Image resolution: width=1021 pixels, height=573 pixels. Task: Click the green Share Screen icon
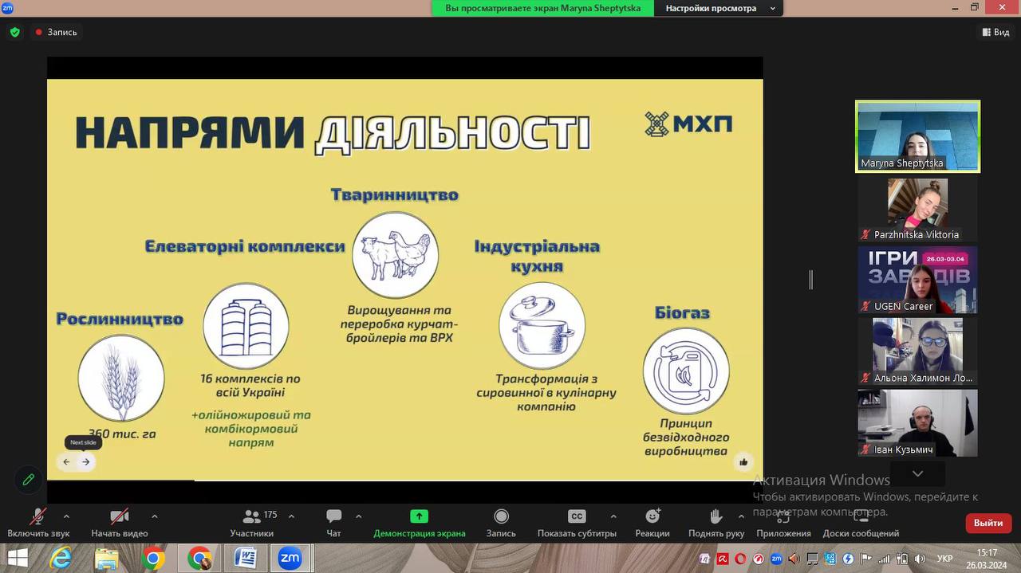pos(419,516)
